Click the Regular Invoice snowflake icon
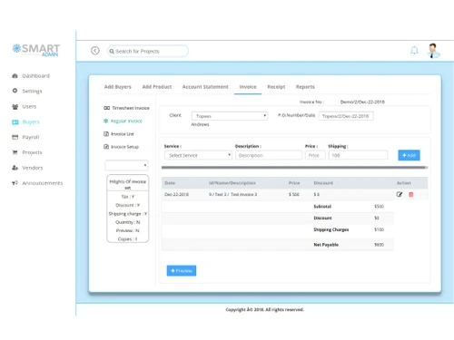The image size is (454, 340). 105,121
